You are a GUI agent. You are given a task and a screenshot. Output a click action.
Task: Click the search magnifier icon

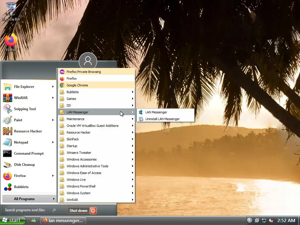click(54, 210)
